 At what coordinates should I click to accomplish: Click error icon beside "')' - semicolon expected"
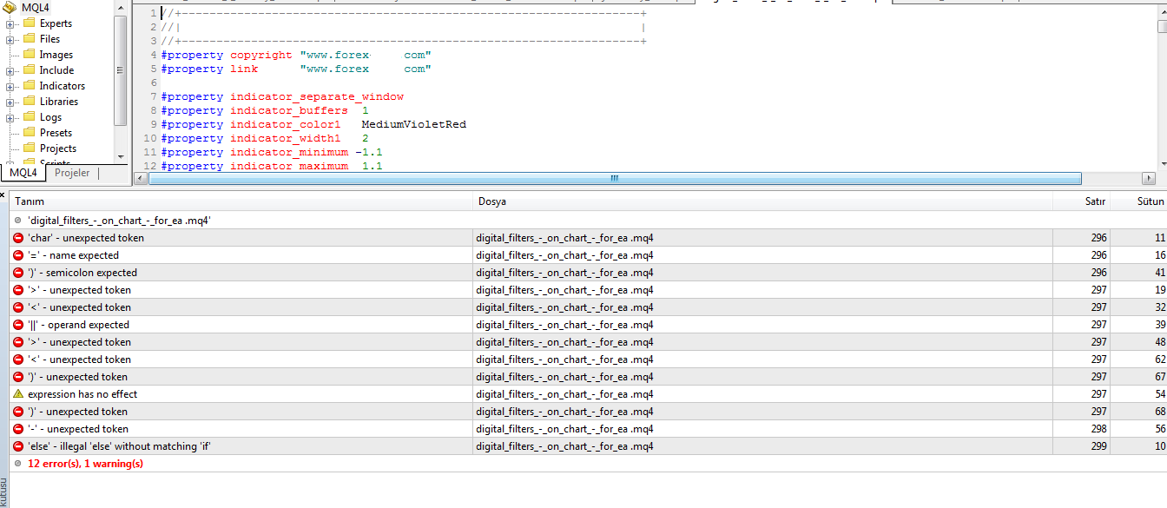coord(18,273)
